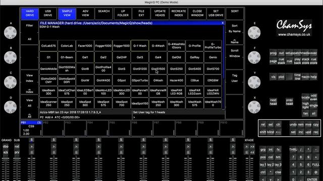Select the 'Hazer400' head file

[x=176, y=80]
